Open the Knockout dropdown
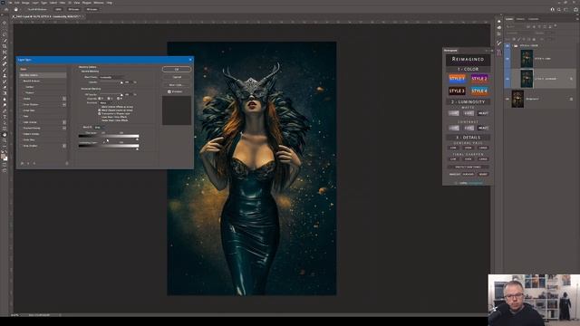This screenshot has height=326, width=580. (x=107, y=102)
